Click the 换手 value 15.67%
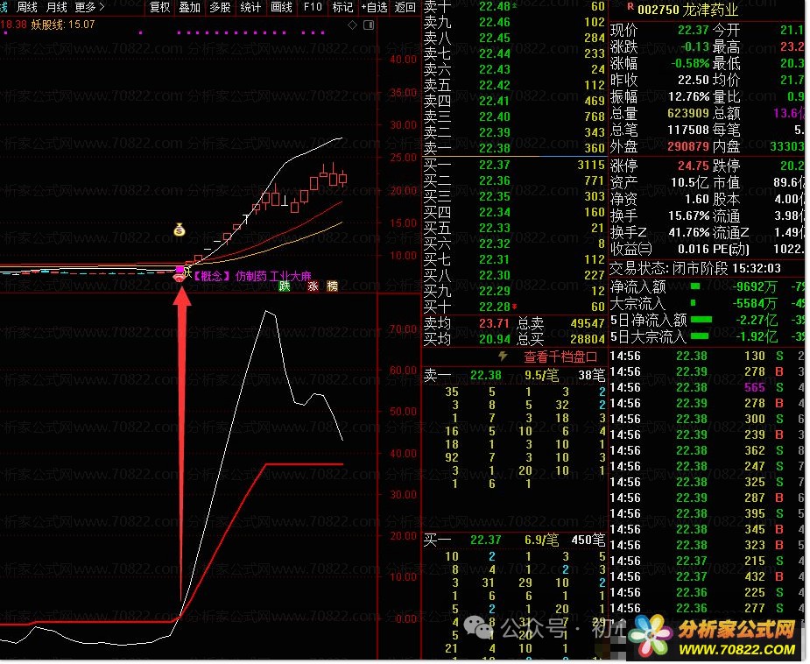Image resolution: width=810 pixels, height=664 pixels. pyautogui.click(x=688, y=215)
